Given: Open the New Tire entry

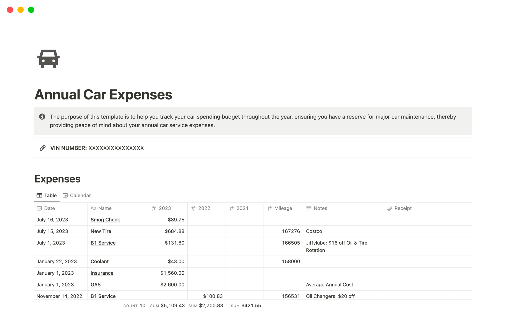Looking at the screenshot, I should click(101, 231).
